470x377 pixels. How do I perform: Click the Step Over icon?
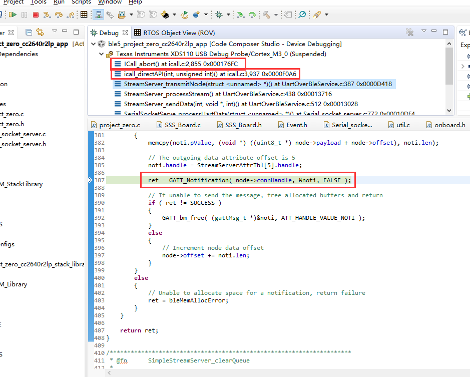pos(59,15)
